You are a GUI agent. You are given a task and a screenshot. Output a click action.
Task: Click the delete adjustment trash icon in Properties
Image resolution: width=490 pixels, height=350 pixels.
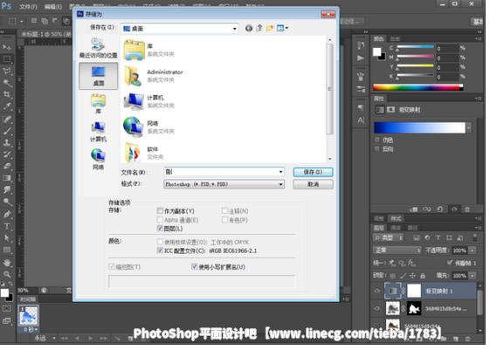(467, 209)
